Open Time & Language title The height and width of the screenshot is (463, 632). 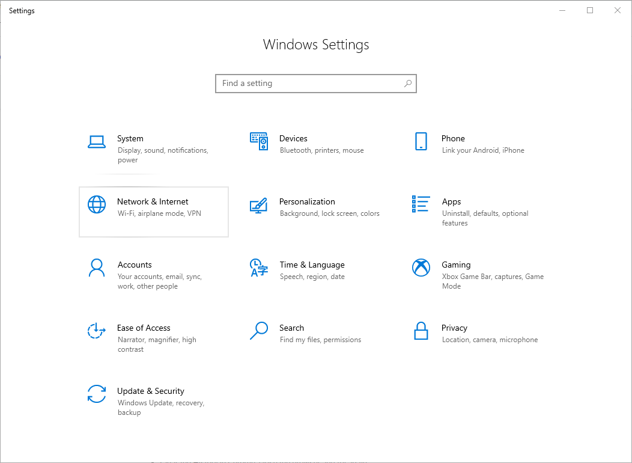click(x=312, y=265)
